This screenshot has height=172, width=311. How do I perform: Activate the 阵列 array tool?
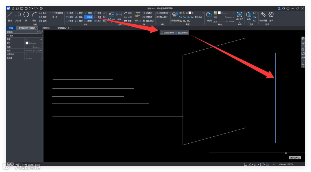point(98,21)
